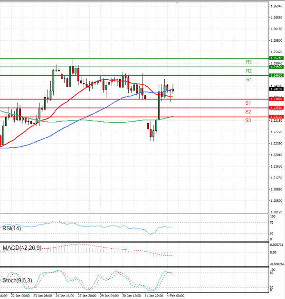Click the 29 Jan 04:00 time label
This screenshot has width=285, height=299.
(109, 296)
